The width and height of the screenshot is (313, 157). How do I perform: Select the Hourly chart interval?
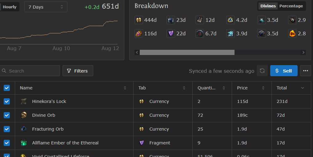9,7
